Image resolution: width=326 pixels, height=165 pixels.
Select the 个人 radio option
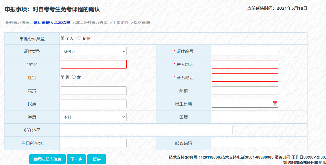point(63,38)
